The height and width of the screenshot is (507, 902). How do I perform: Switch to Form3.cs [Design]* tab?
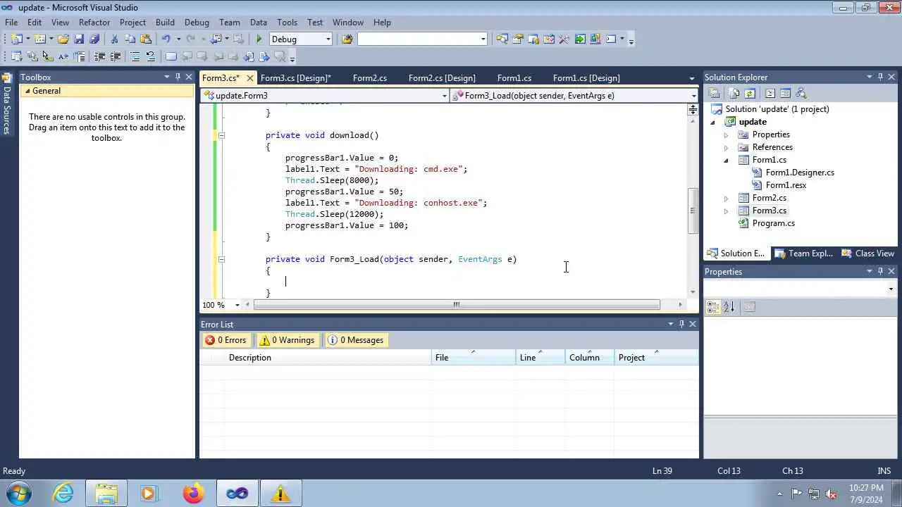295,77
